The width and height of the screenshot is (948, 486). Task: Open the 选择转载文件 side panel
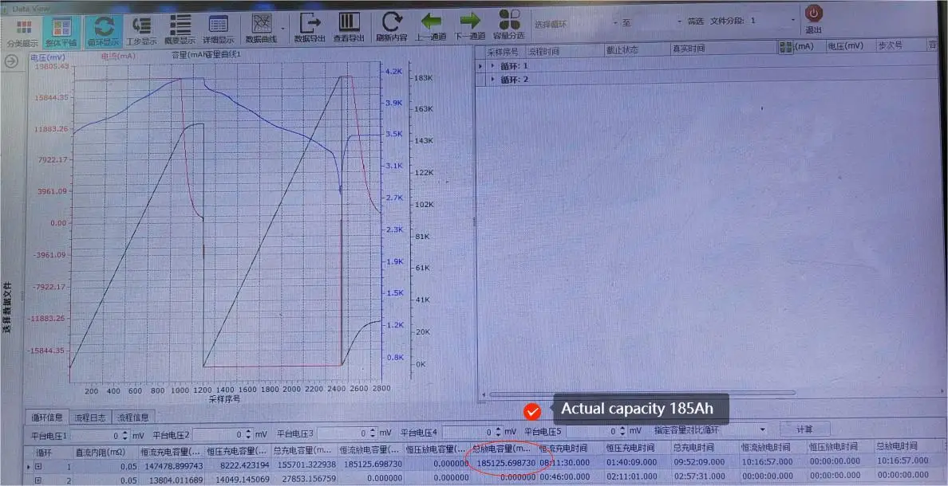(7, 308)
